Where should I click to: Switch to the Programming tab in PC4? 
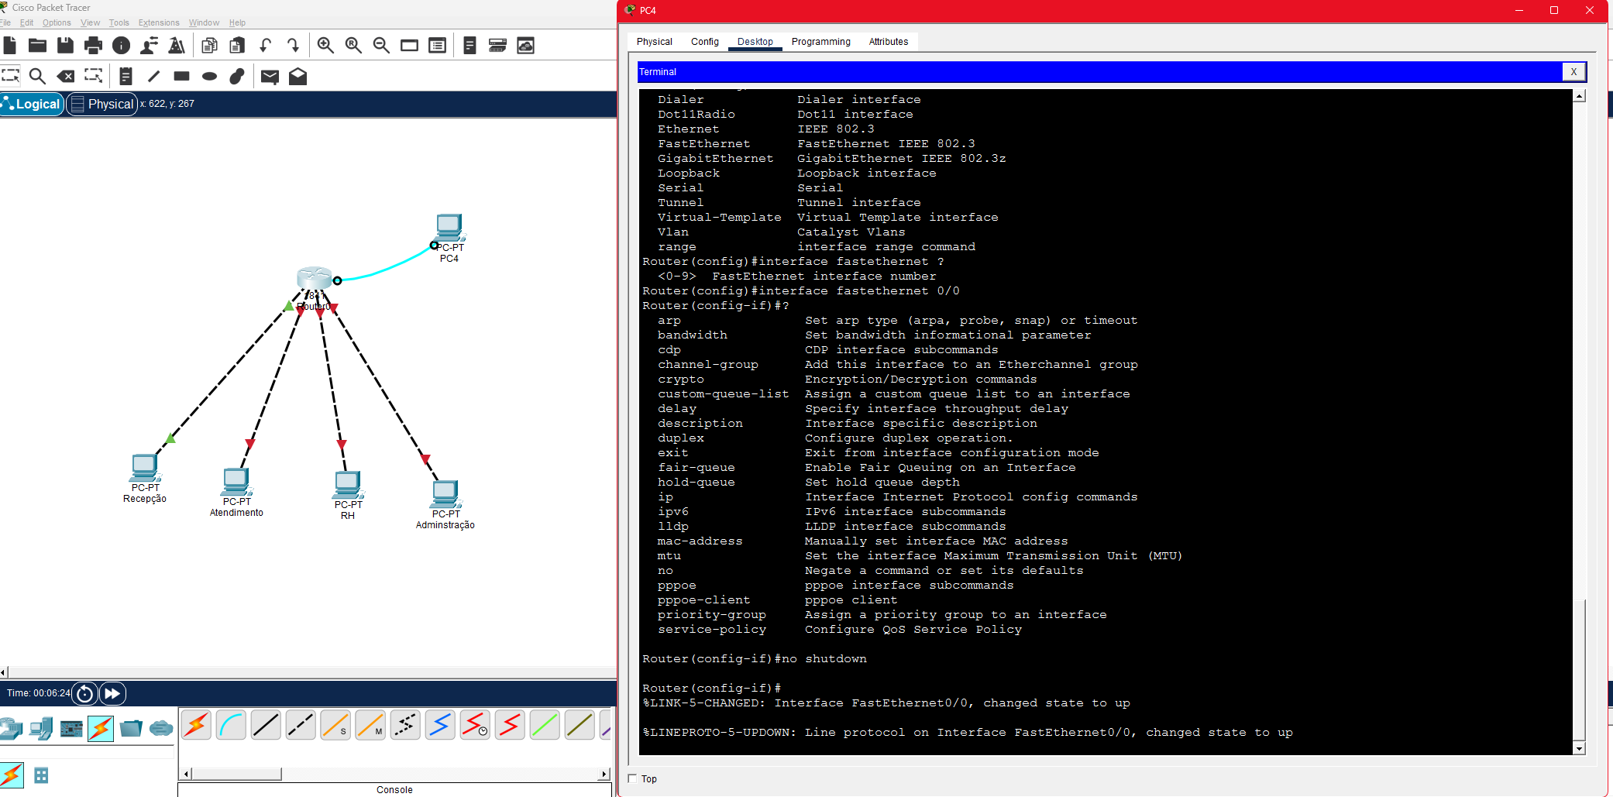coord(820,42)
